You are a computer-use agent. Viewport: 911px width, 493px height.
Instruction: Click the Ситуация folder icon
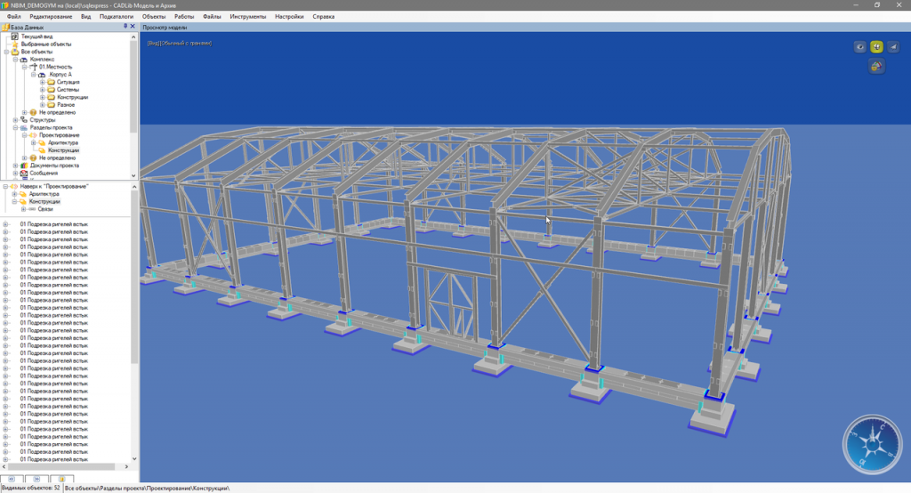(x=51, y=82)
